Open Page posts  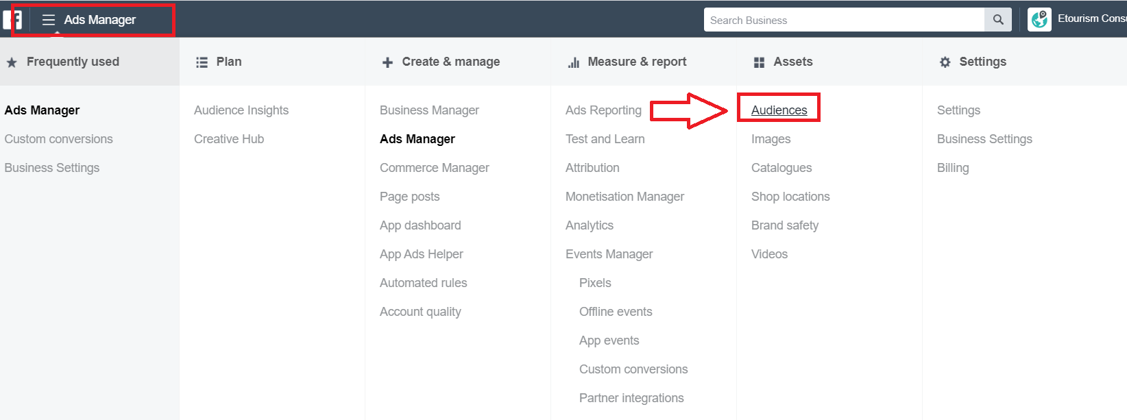(410, 197)
